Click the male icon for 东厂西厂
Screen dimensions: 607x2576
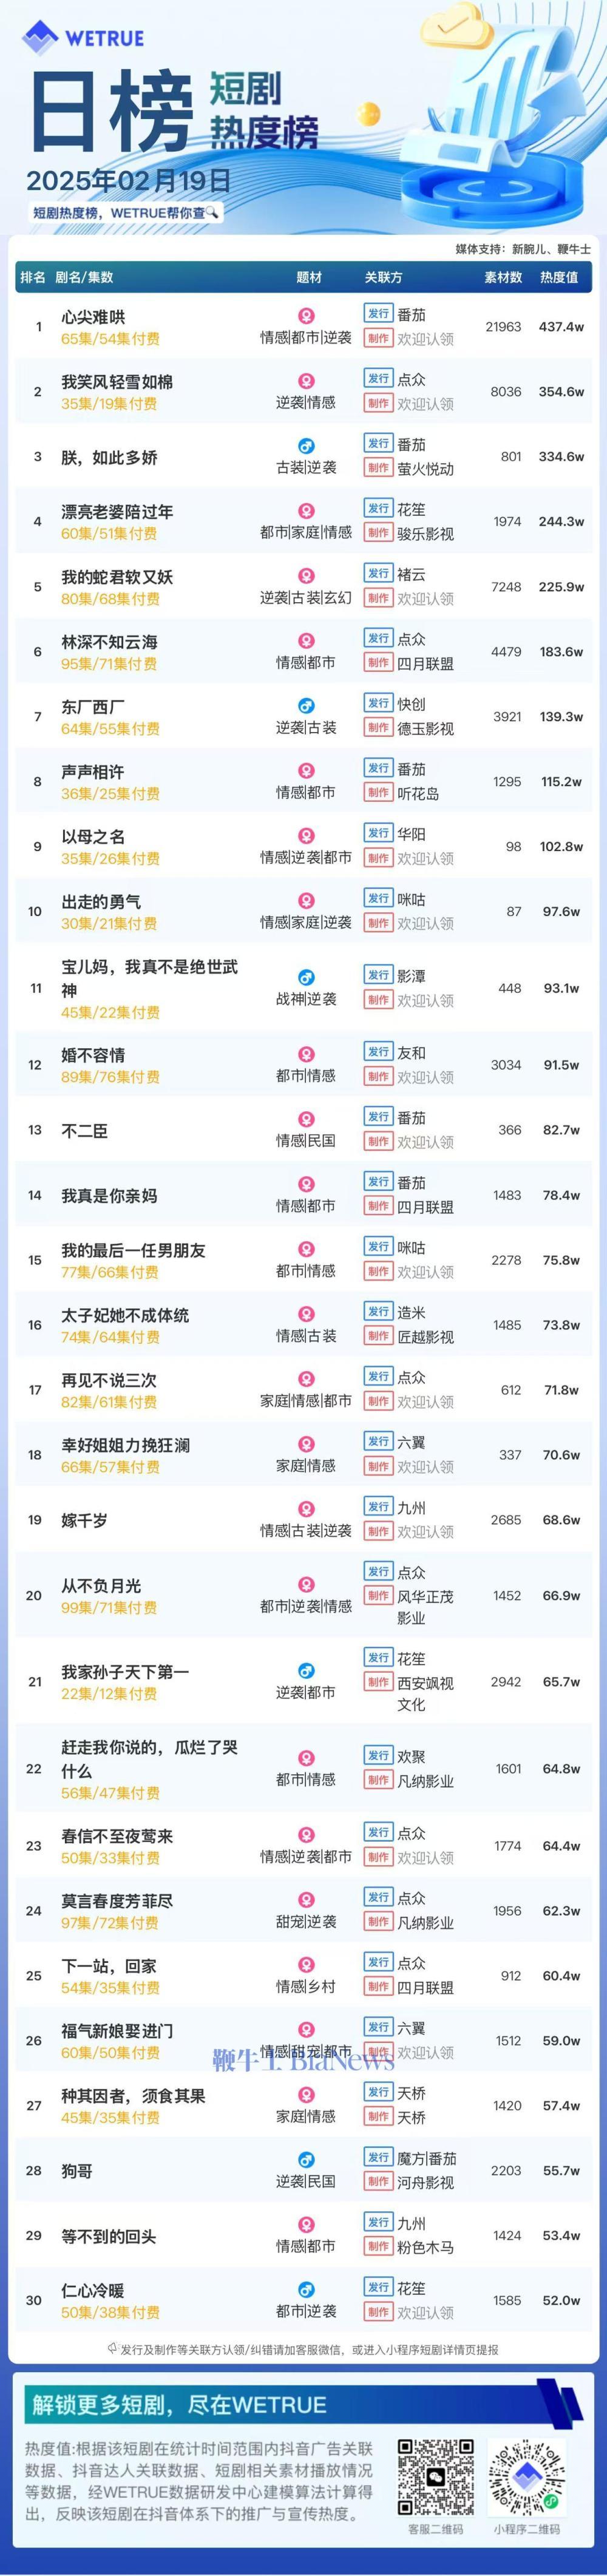tap(306, 706)
